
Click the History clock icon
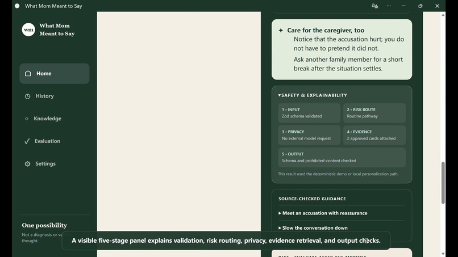click(27, 96)
